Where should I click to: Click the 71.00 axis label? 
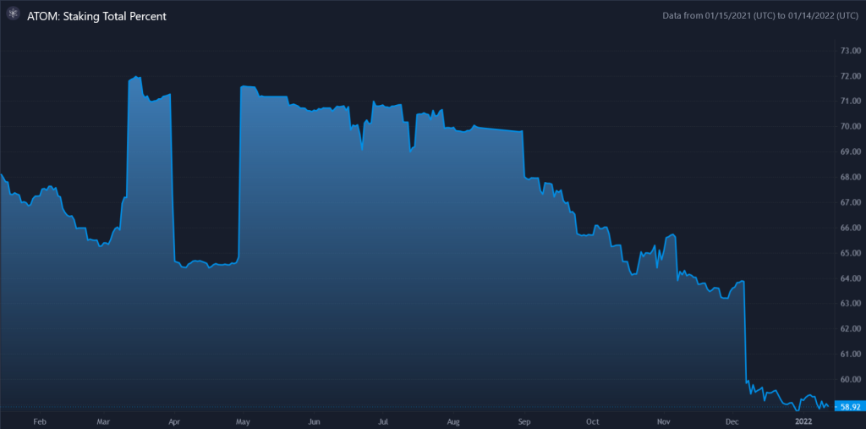(x=851, y=102)
